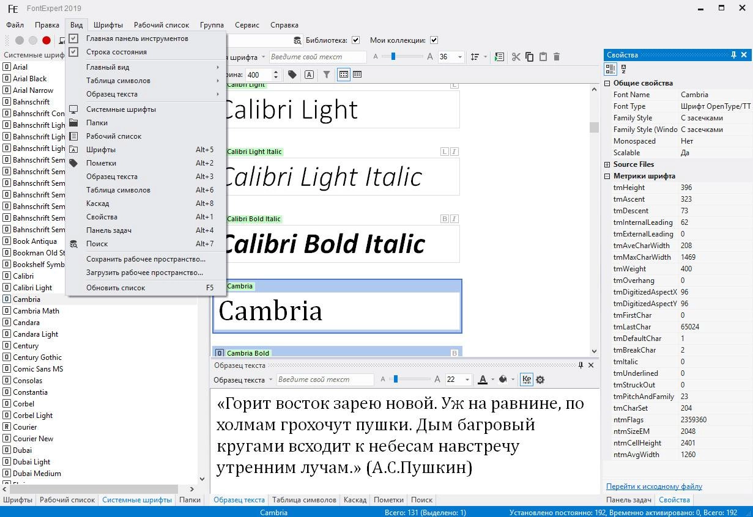The height and width of the screenshot is (517, 753).
Task: Toggle the Мои коллекции checkbox
Action: click(x=434, y=40)
